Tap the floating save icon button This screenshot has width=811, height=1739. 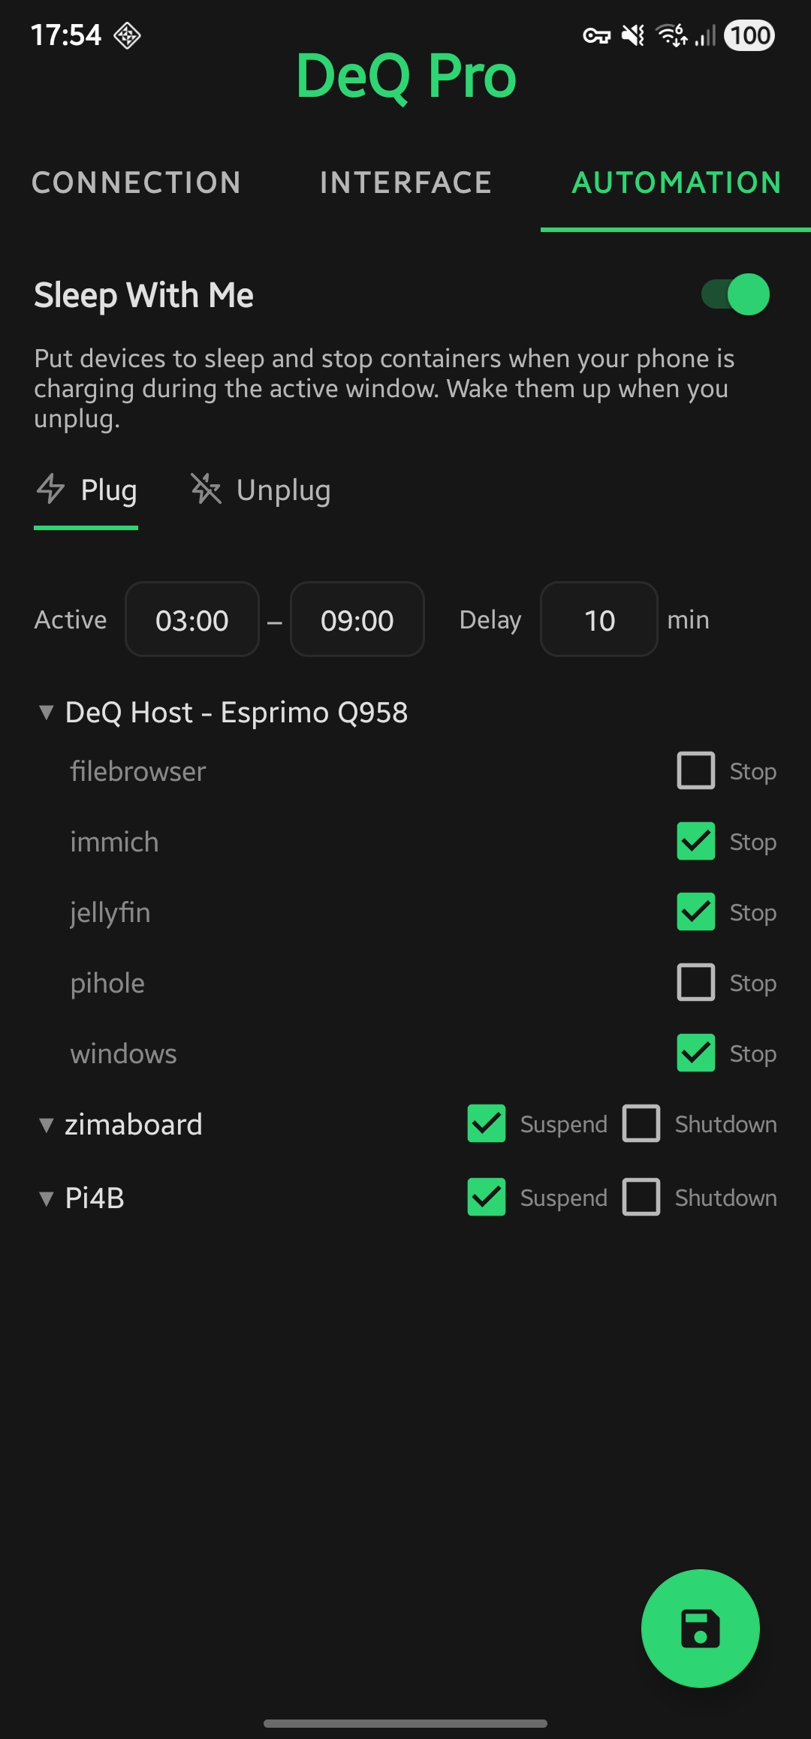[x=700, y=1628]
